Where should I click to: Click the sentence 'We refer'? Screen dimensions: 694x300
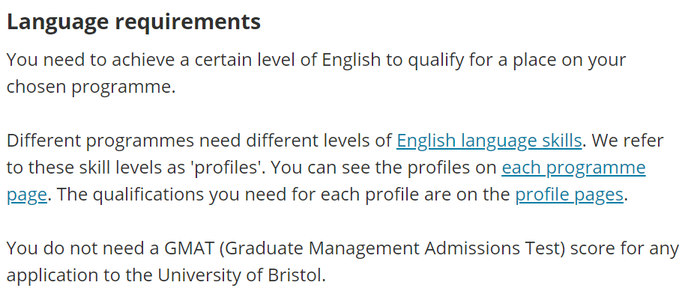click(x=627, y=141)
